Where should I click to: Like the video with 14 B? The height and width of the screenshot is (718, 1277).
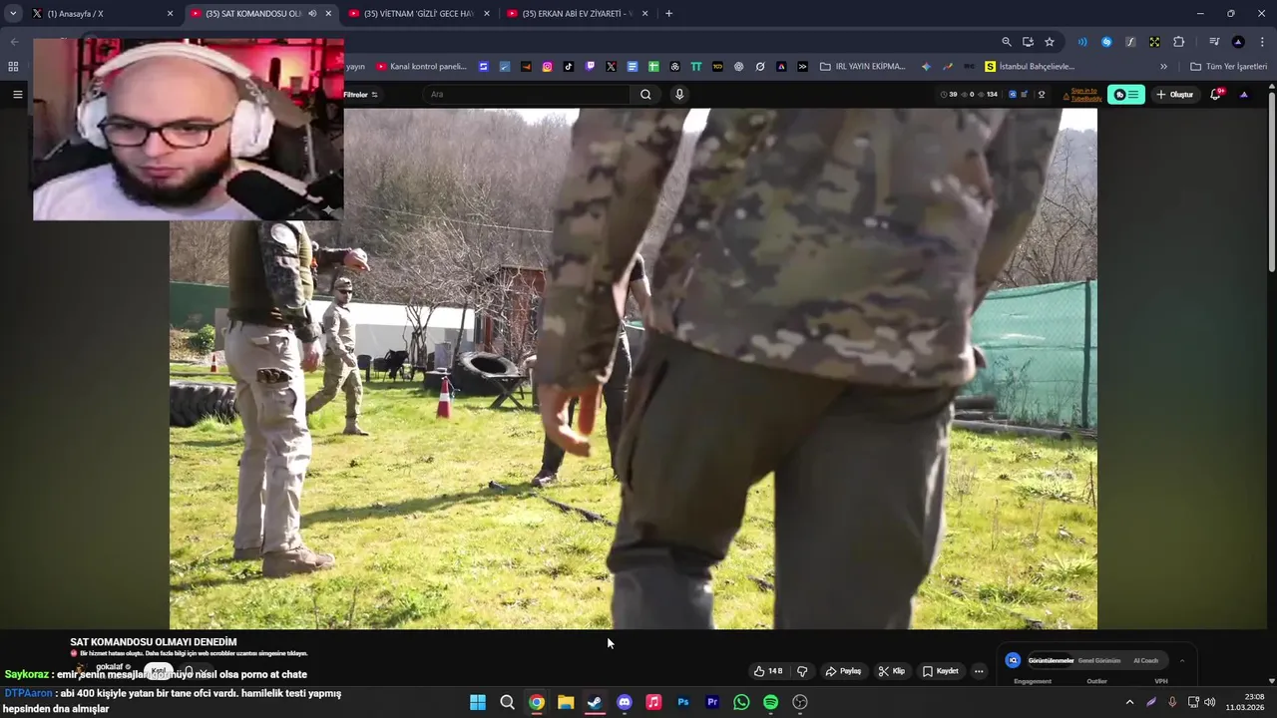click(x=768, y=671)
